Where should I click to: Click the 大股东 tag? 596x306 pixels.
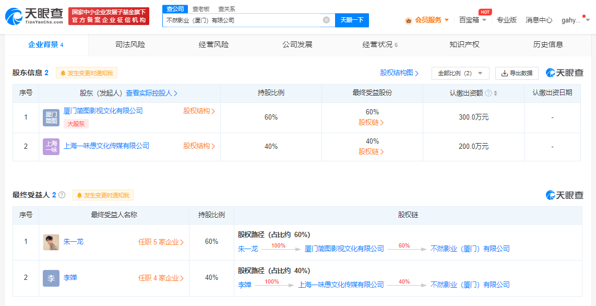click(76, 124)
